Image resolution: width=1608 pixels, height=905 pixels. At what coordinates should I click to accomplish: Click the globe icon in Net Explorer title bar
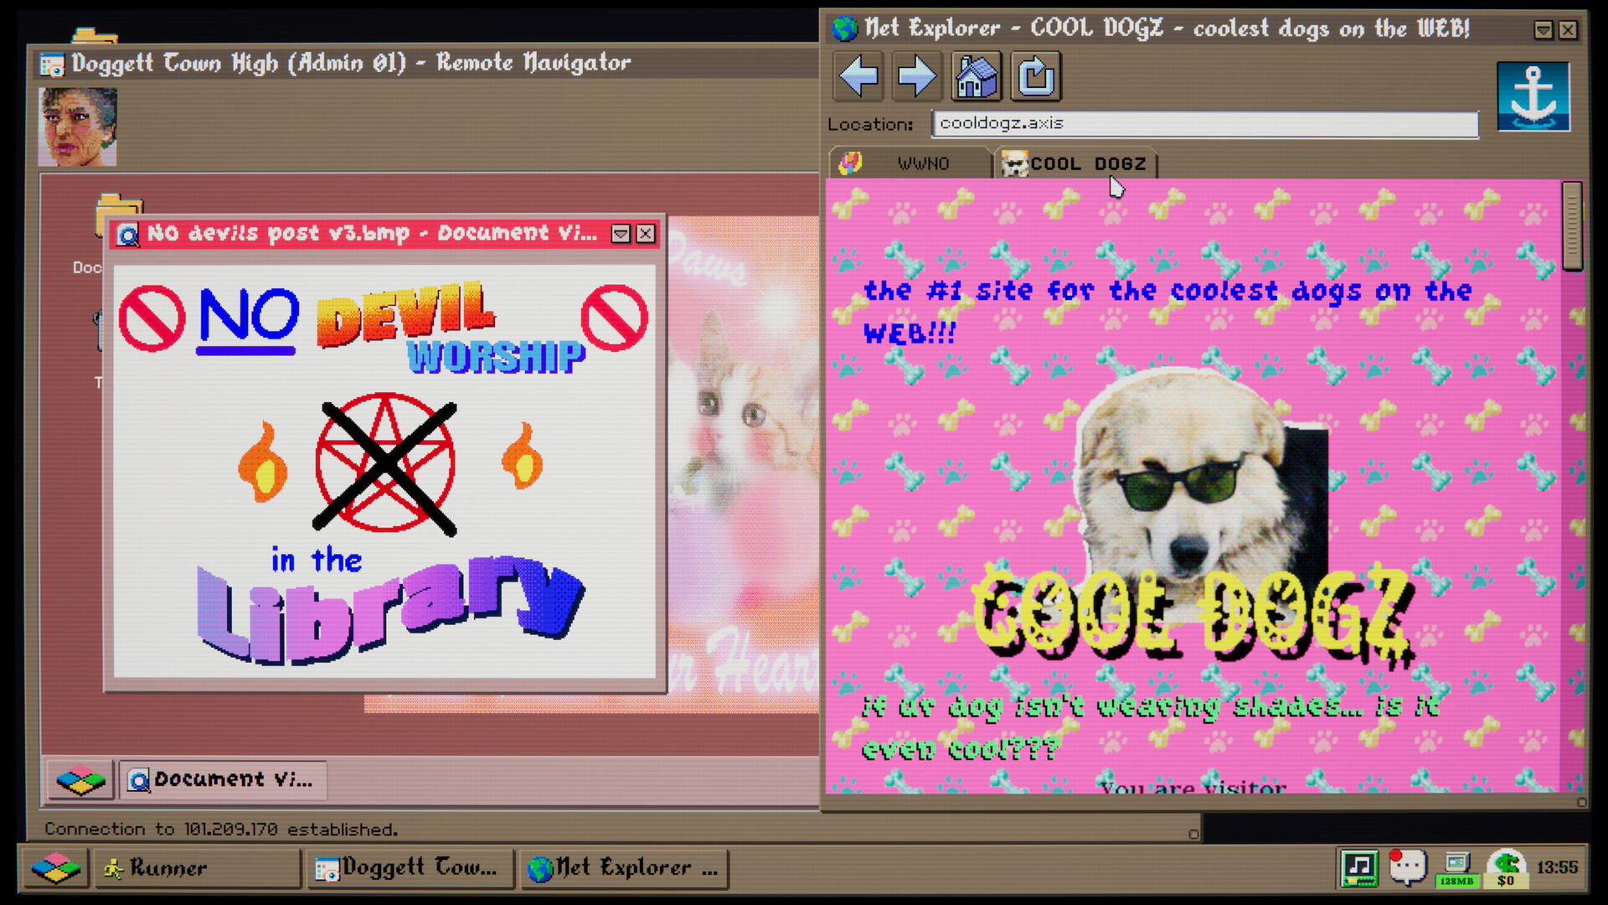tap(844, 28)
